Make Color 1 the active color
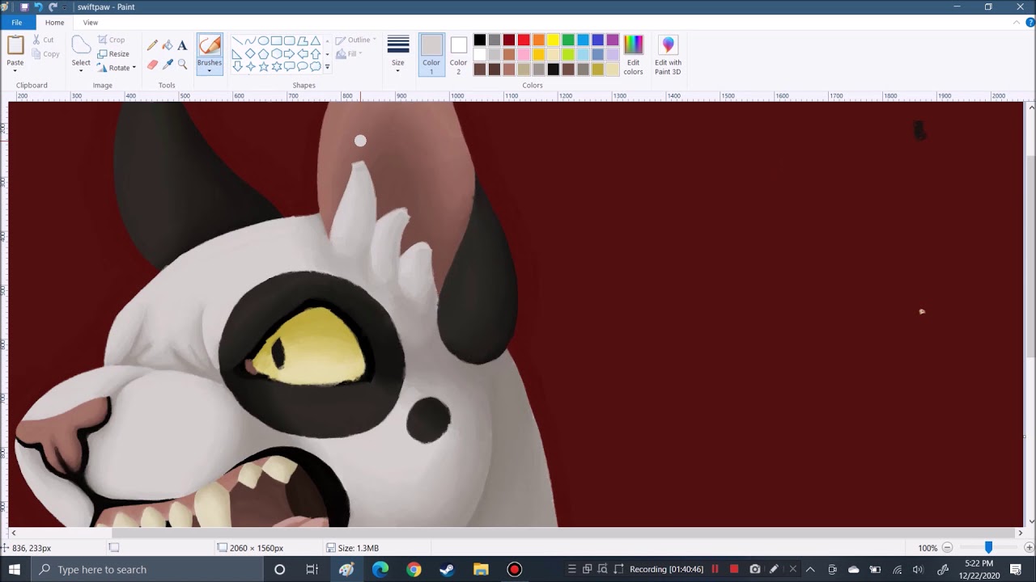Screen dimensions: 1036x582 click(x=431, y=55)
